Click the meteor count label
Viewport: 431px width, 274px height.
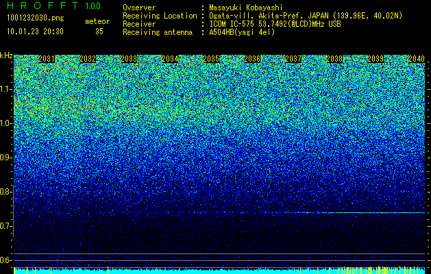coord(97,21)
